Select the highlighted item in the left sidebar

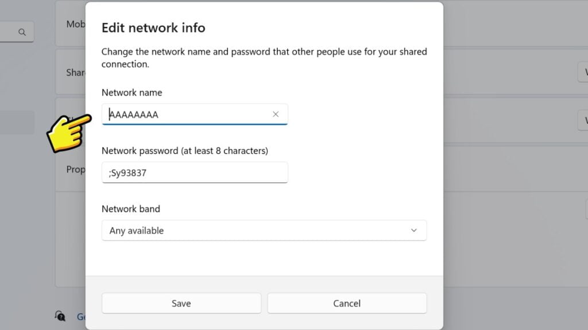point(17,123)
